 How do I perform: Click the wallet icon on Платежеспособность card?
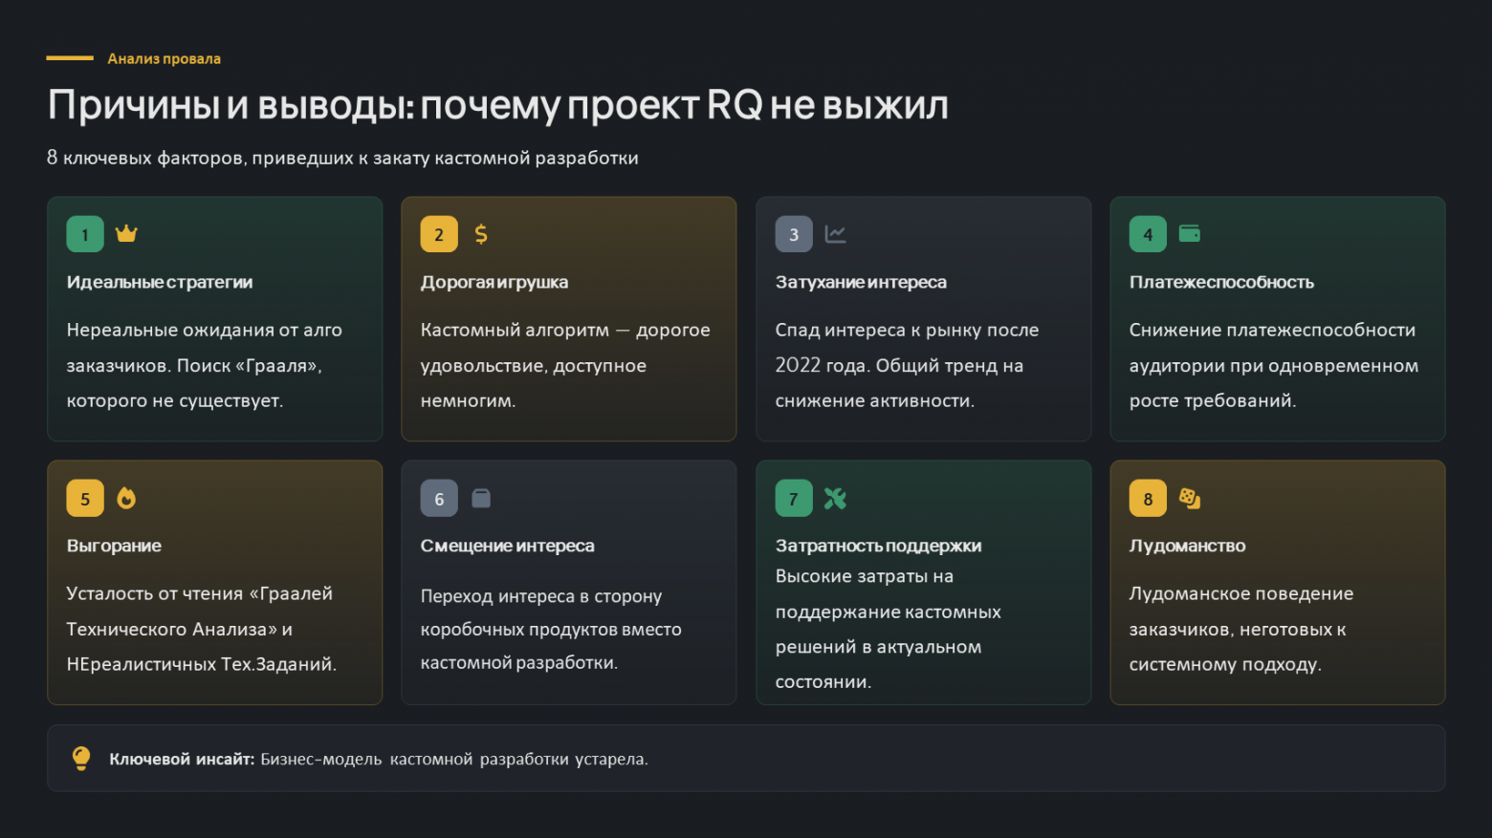point(1190,233)
